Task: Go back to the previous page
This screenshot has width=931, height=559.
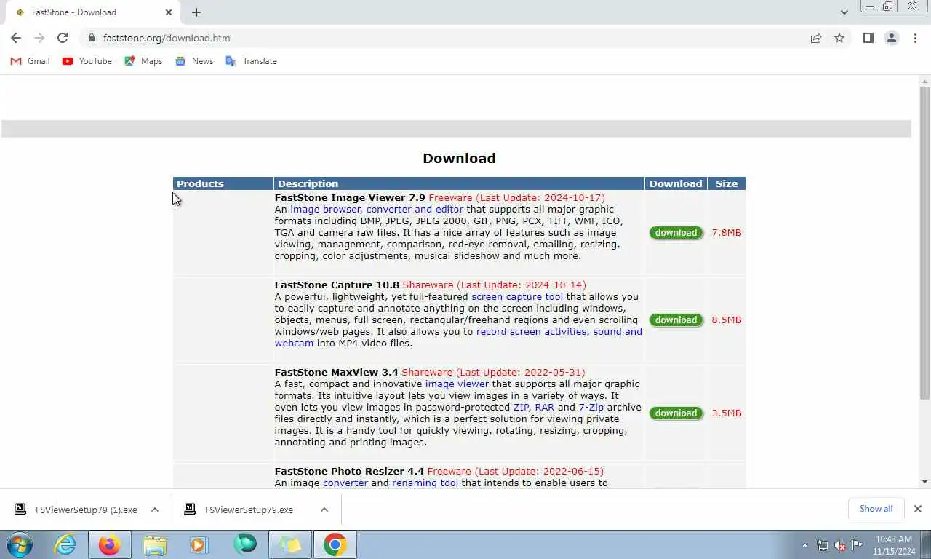Action: 16,38
